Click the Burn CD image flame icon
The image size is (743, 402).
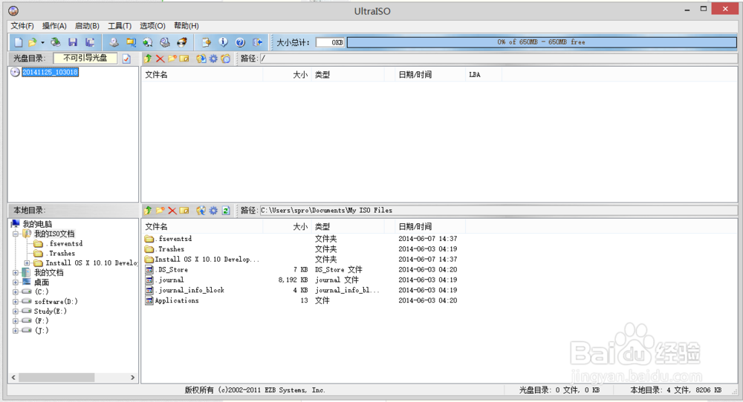pyautogui.click(x=182, y=42)
